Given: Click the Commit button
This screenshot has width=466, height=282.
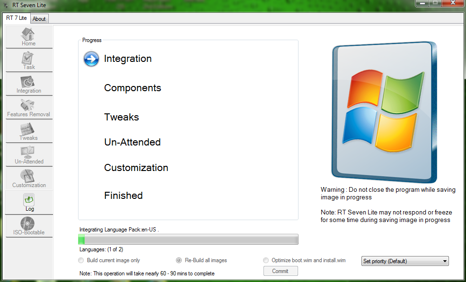Looking at the screenshot, I should [x=280, y=271].
